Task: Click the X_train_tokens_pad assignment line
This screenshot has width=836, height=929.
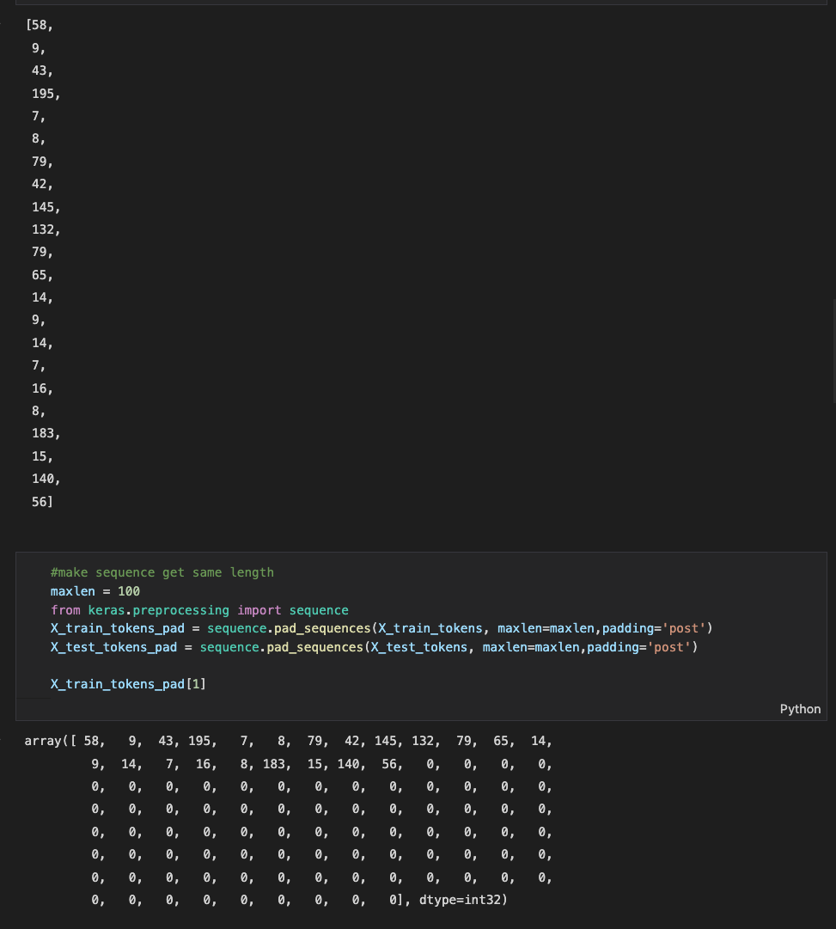Action: coord(381,628)
